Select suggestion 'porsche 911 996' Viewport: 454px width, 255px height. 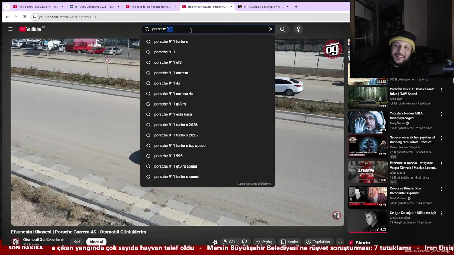[x=207, y=156]
